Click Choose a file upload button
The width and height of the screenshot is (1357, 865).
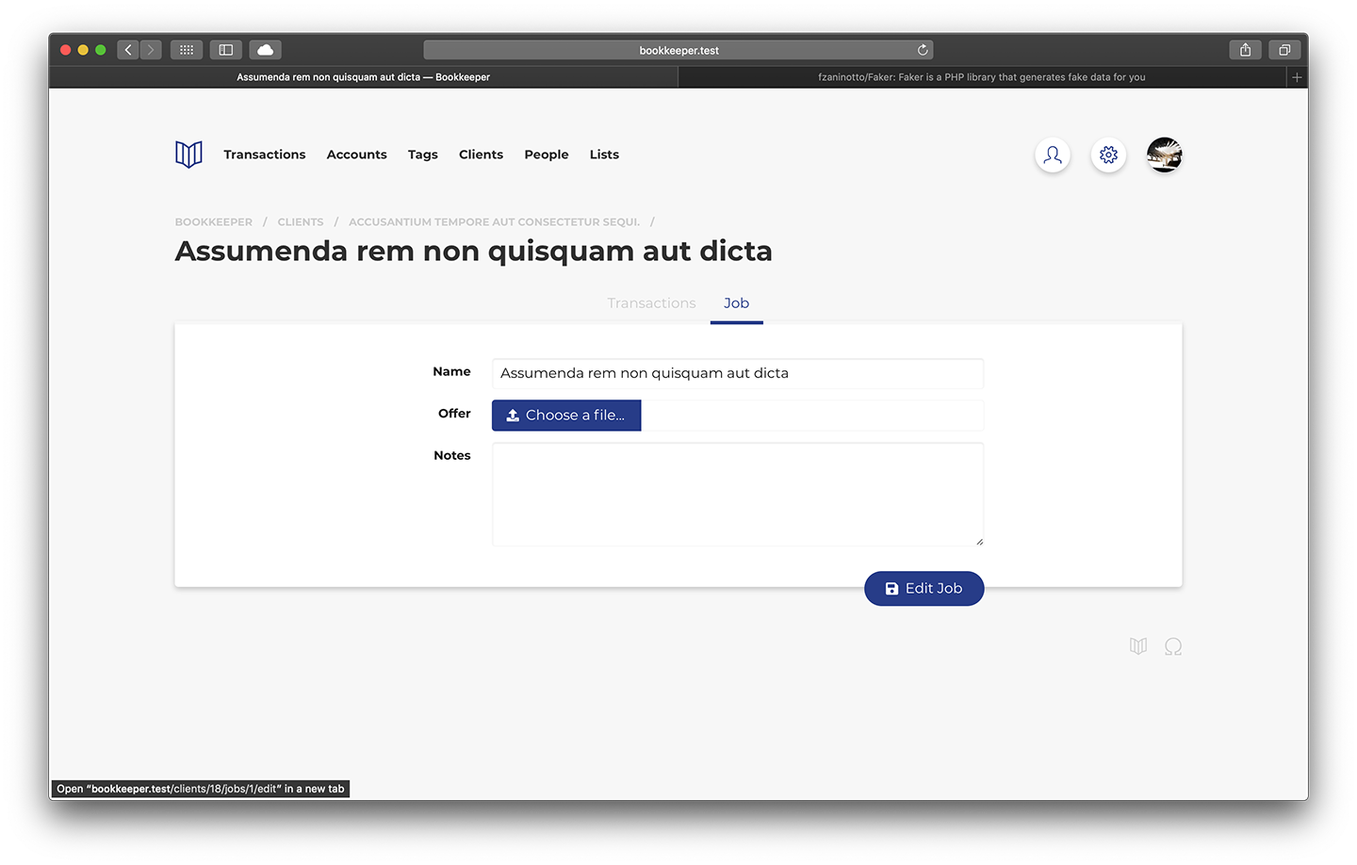pyautogui.click(x=566, y=416)
